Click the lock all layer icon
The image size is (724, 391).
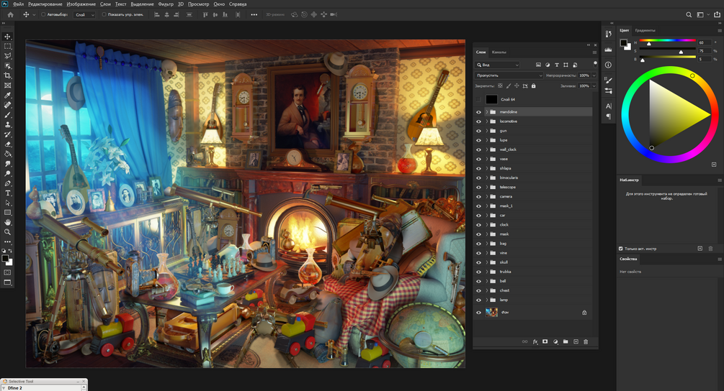click(533, 86)
